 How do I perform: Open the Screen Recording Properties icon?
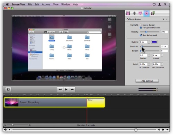(x=140, y=13)
